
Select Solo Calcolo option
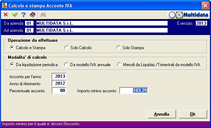[78, 48]
